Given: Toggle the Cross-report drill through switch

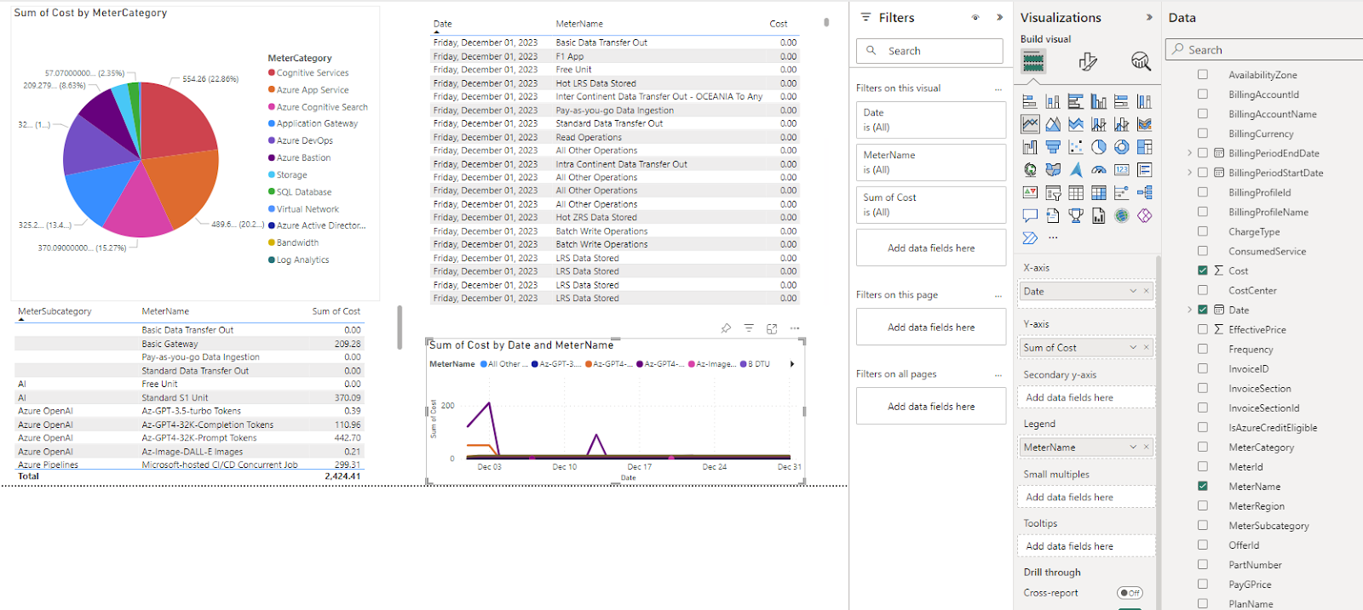Looking at the screenshot, I should coord(1130,593).
